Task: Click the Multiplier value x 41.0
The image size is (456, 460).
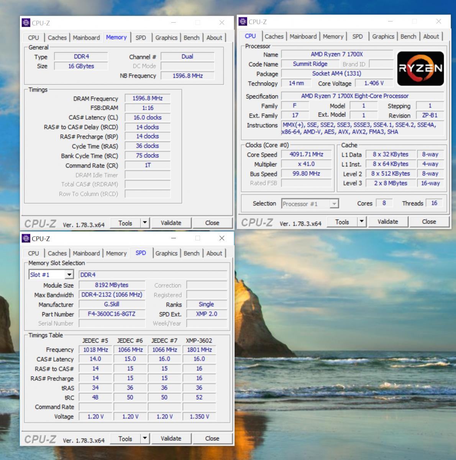Action: (x=307, y=164)
